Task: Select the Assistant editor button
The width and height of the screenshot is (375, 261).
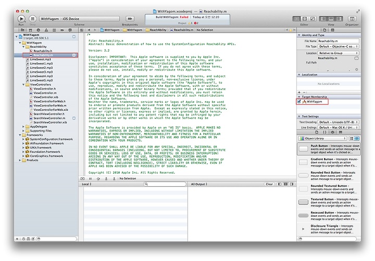Action: pyautogui.click(x=305, y=19)
